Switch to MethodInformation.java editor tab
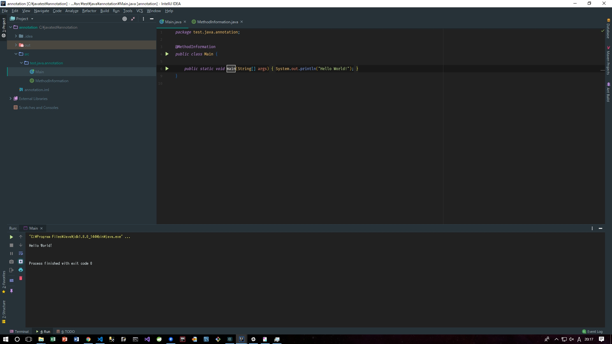Screen dimensions: 612x344 point(217,22)
